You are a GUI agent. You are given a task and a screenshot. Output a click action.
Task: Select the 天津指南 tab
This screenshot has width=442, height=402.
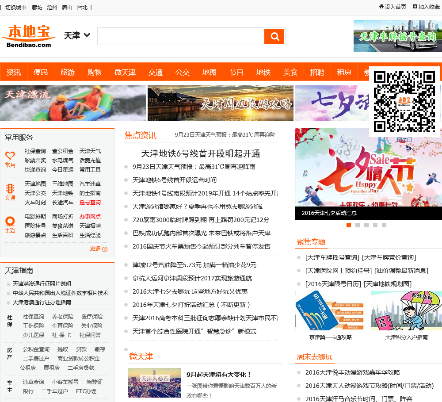coord(19,271)
